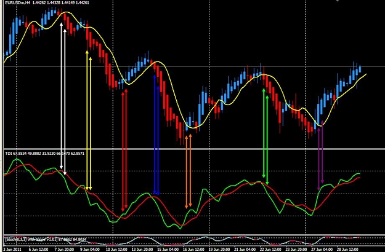Click the '16 Jun 12:00' time axis label
Screen dimensions: 385x252
pos(193,250)
